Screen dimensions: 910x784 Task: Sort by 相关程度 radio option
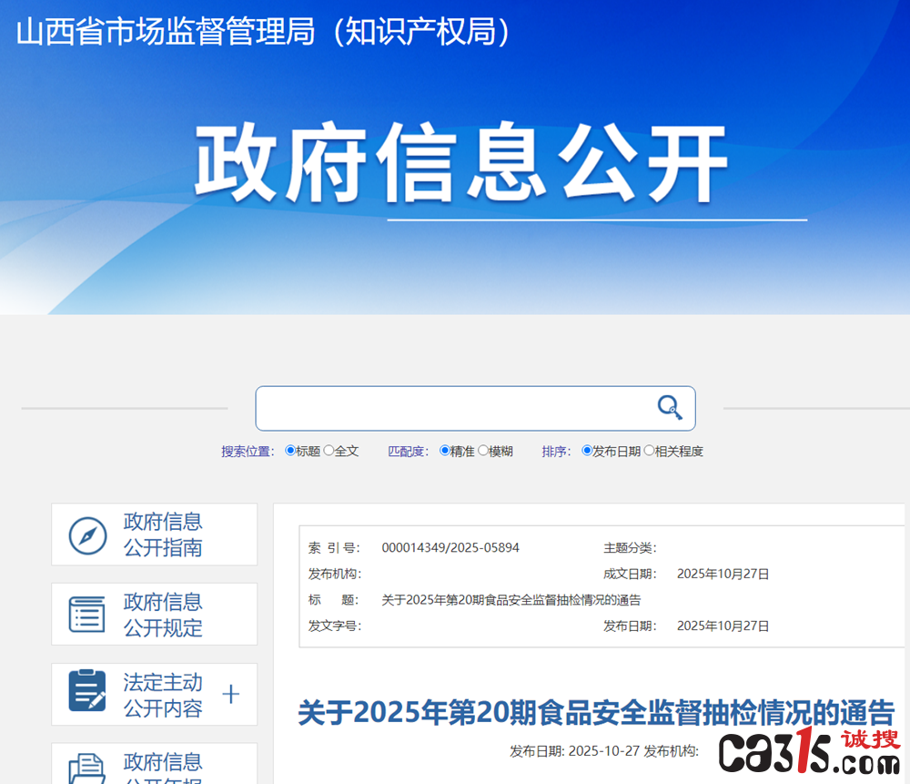pyautogui.click(x=649, y=451)
